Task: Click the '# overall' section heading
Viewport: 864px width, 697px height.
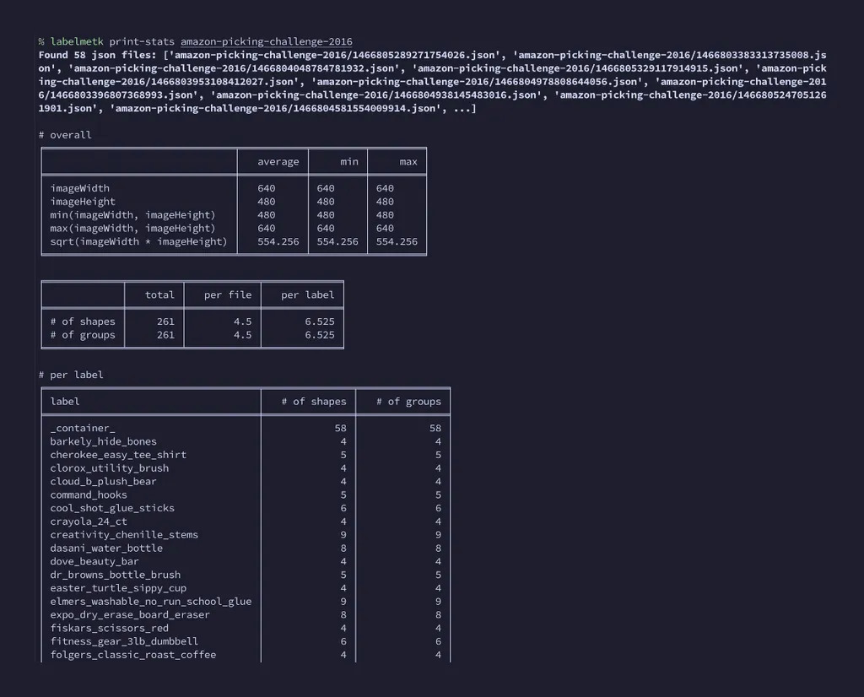Action: [65, 135]
